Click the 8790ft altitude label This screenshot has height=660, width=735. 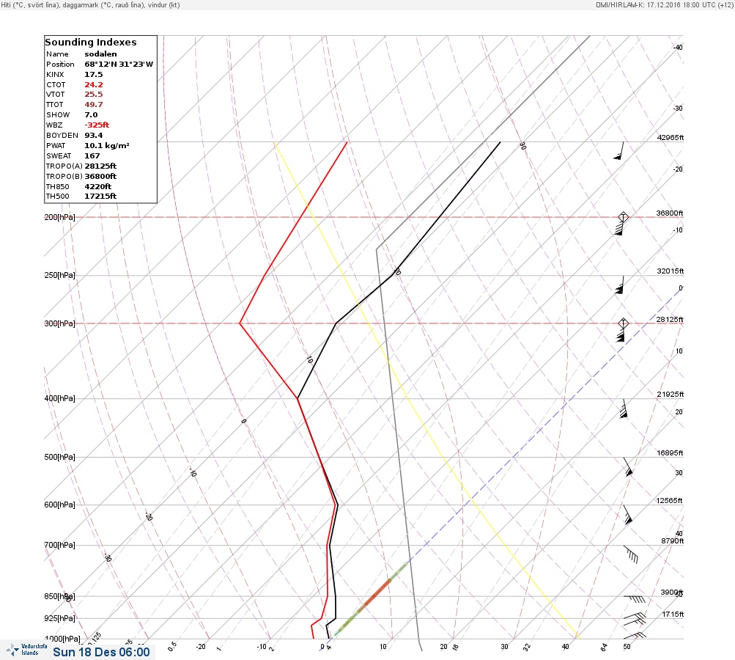(x=673, y=541)
